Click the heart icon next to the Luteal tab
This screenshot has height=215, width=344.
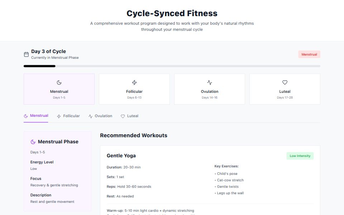tap(123, 116)
